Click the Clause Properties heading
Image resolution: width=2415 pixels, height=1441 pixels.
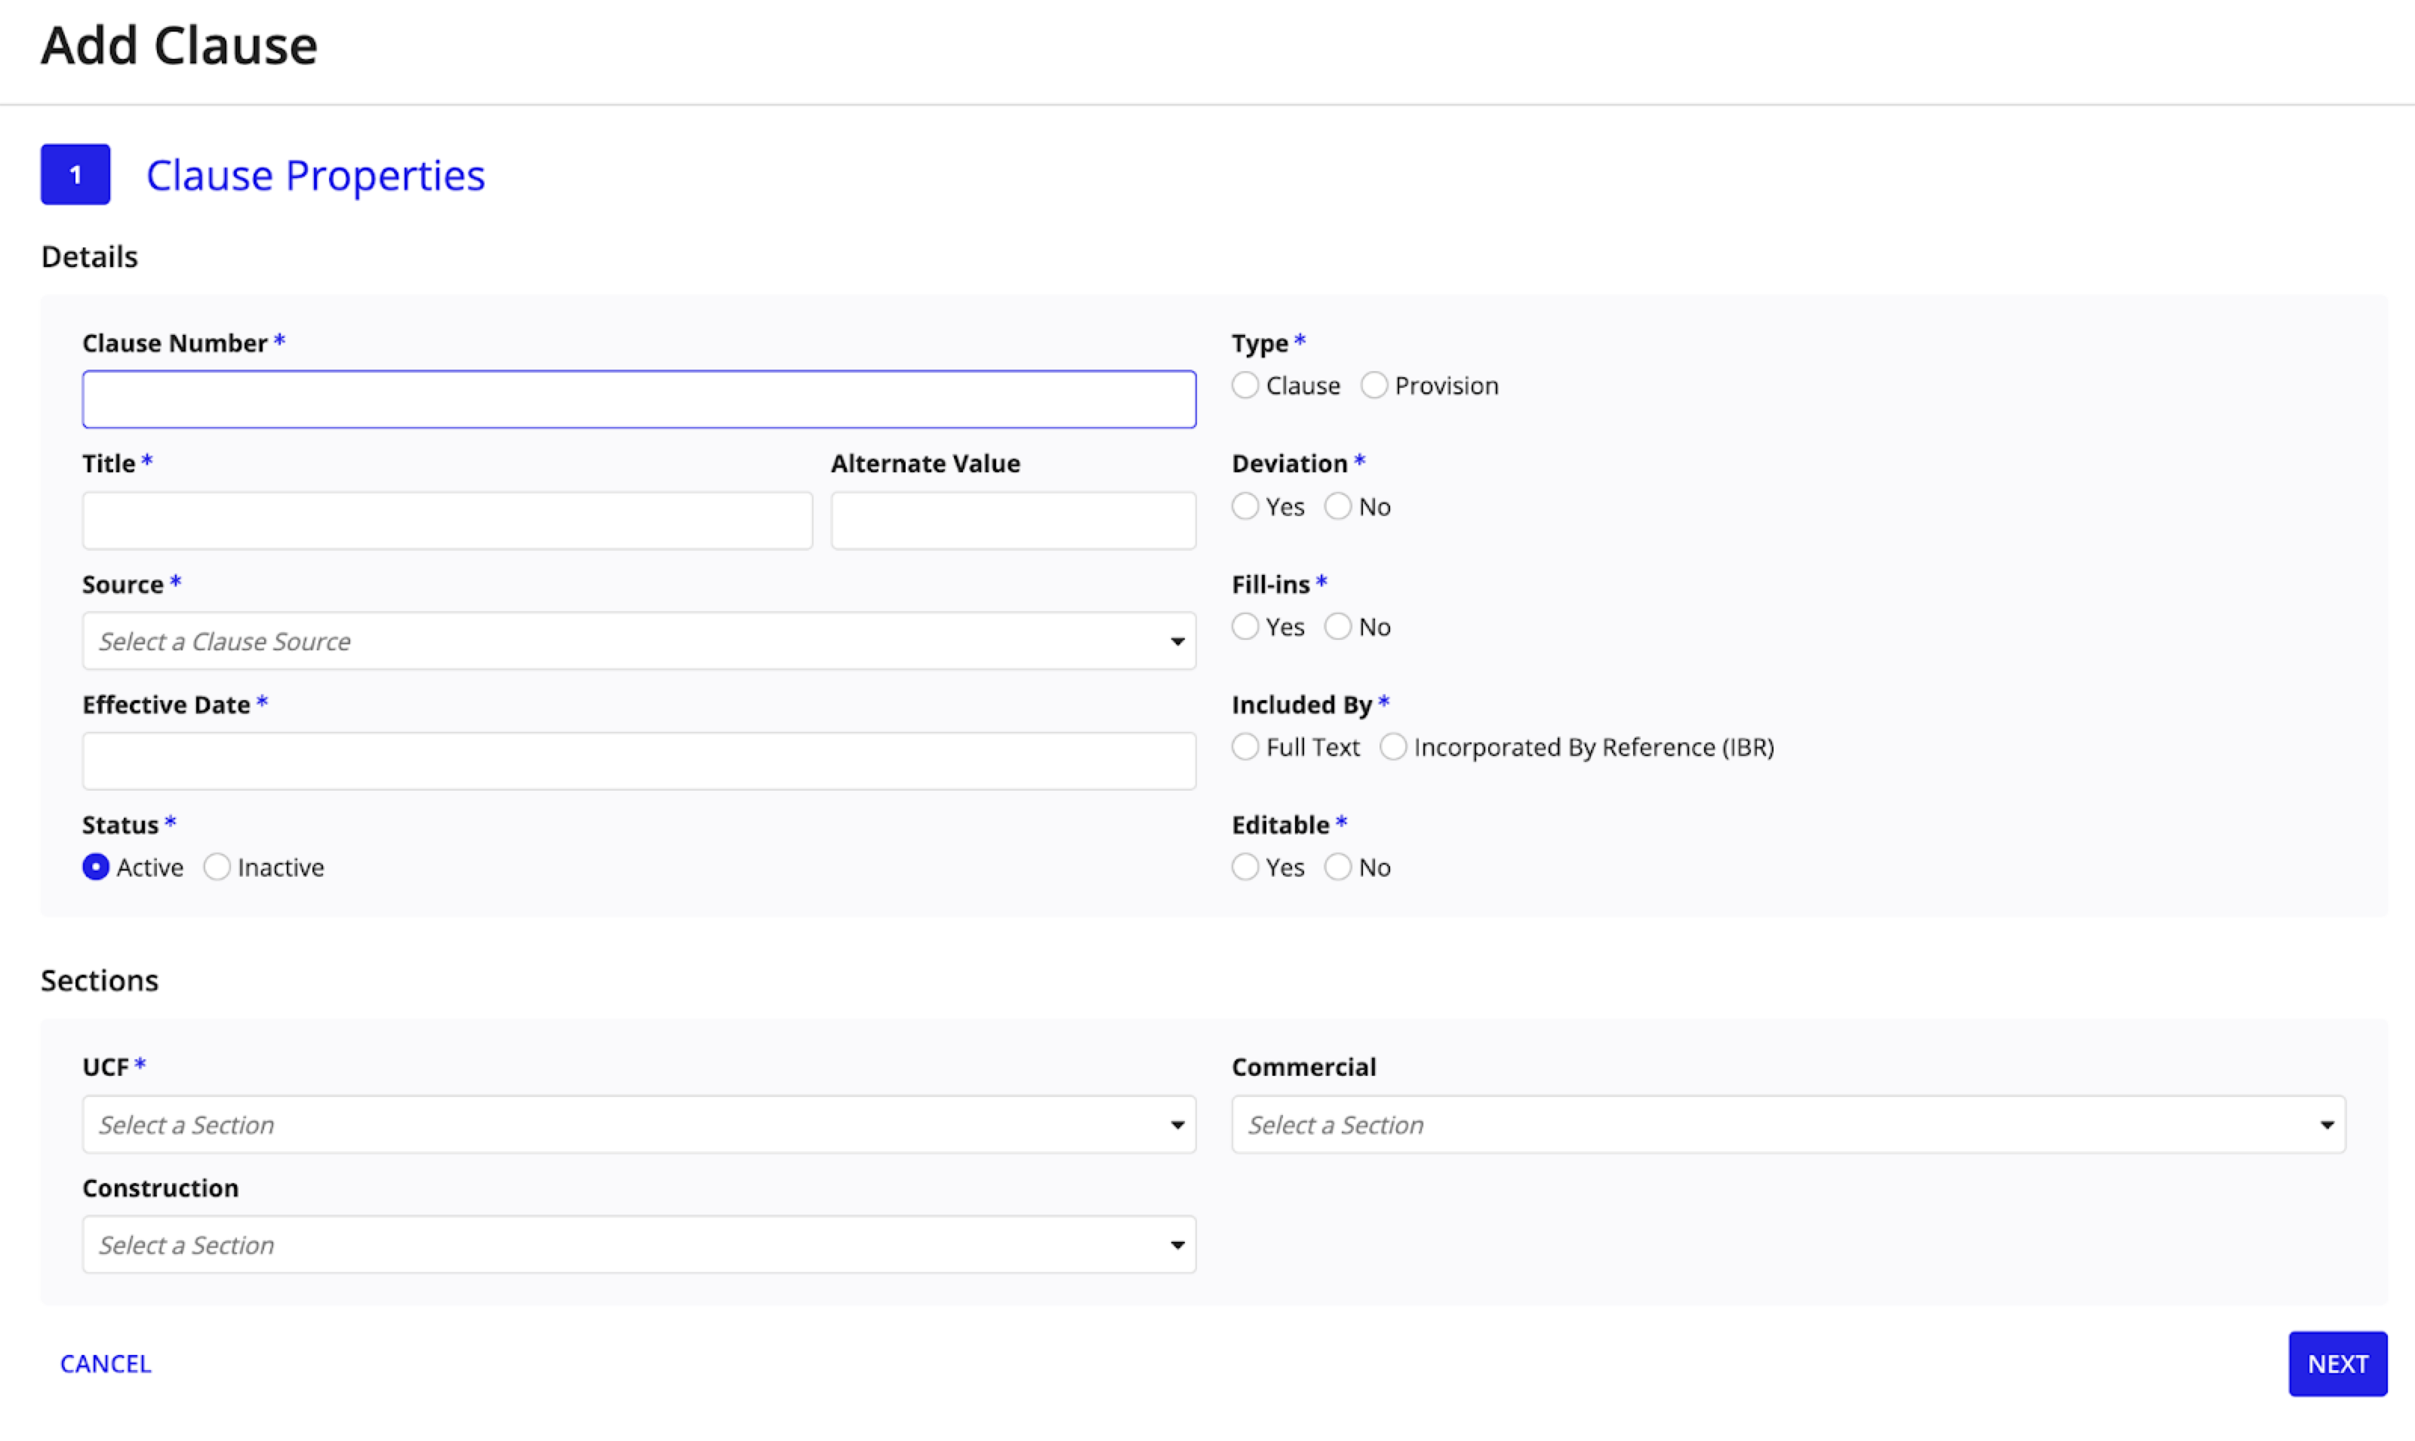pos(315,176)
